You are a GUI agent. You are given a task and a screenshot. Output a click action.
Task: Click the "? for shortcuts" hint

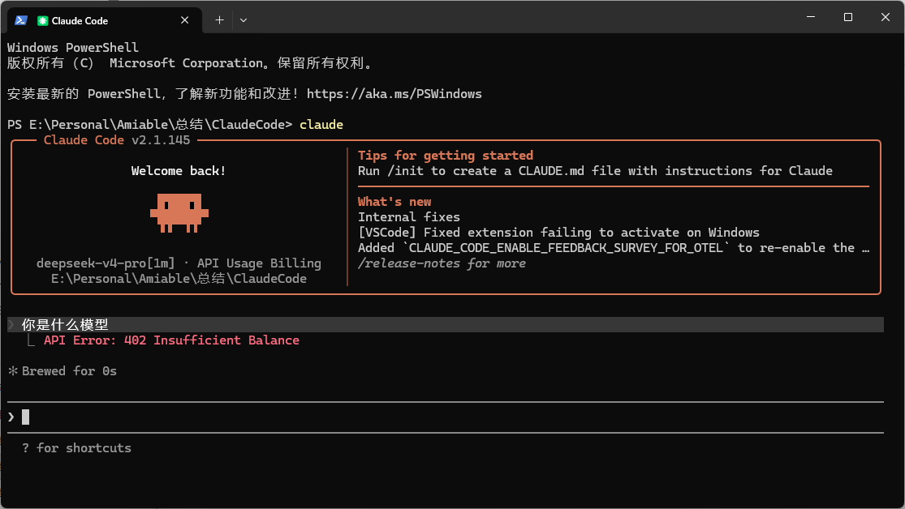coord(77,448)
